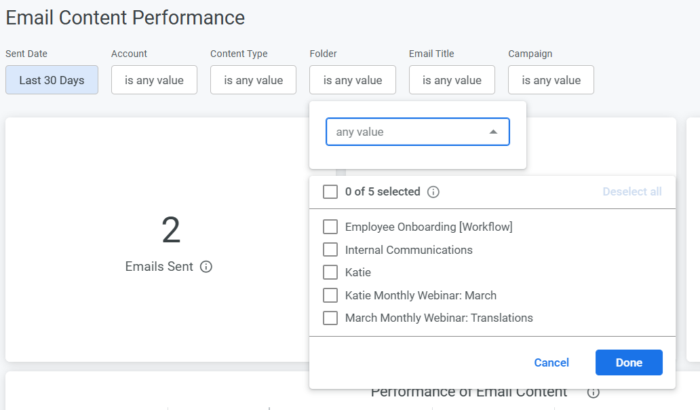700x410 pixels.
Task: Click the Folder filter label
Action: [x=324, y=54]
